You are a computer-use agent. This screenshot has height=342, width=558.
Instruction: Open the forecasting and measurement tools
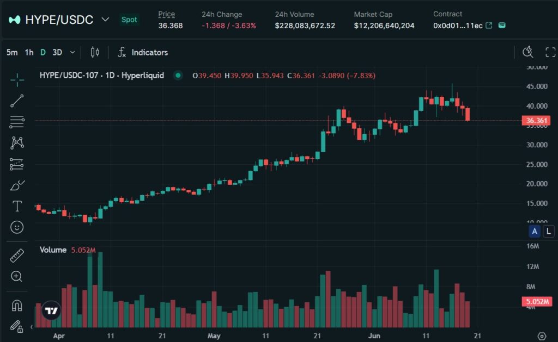(x=17, y=164)
